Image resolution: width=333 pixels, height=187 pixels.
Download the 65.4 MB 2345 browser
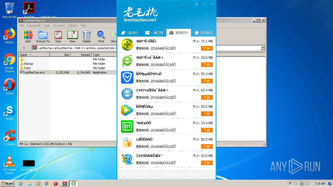207,97
